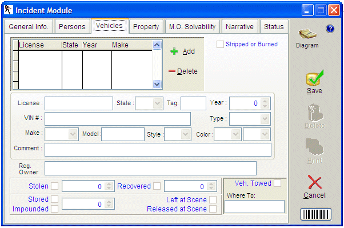This screenshot has width=344, height=228.
Task: Open the second Color dropdown
Action: click(x=265, y=134)
